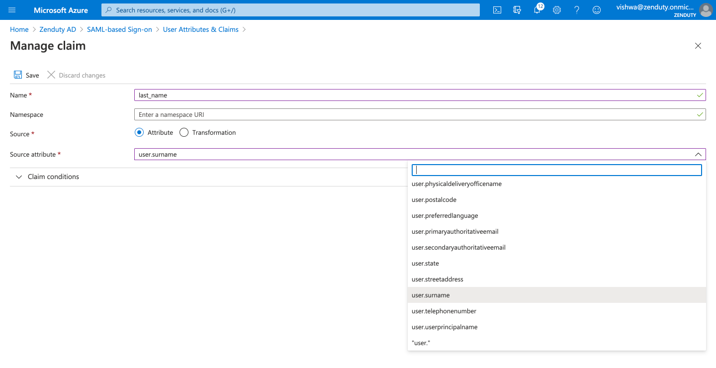
Task: Click Microsoft Azure home title
Action: [x=61, y=10]
